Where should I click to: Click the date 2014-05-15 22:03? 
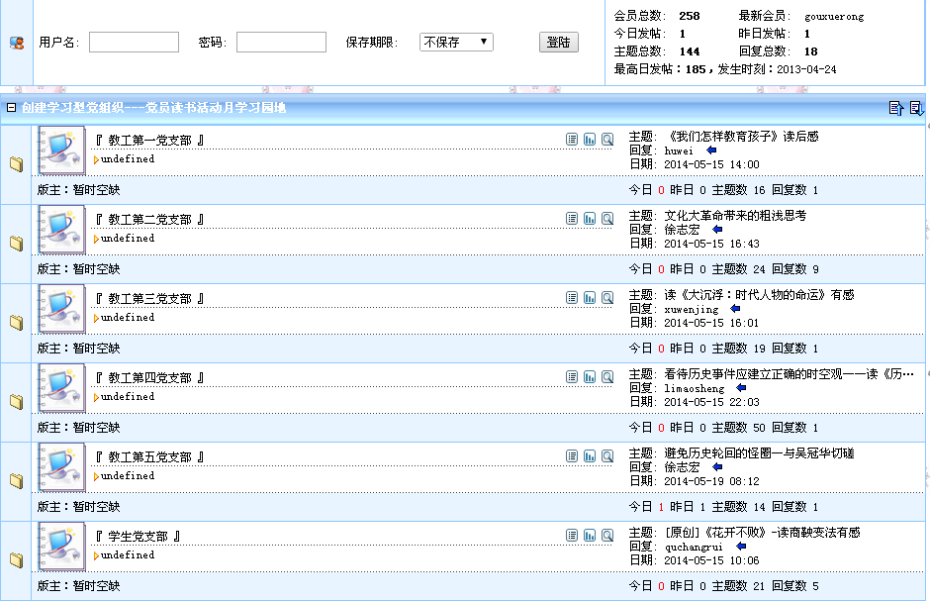(x=711, y=402)
